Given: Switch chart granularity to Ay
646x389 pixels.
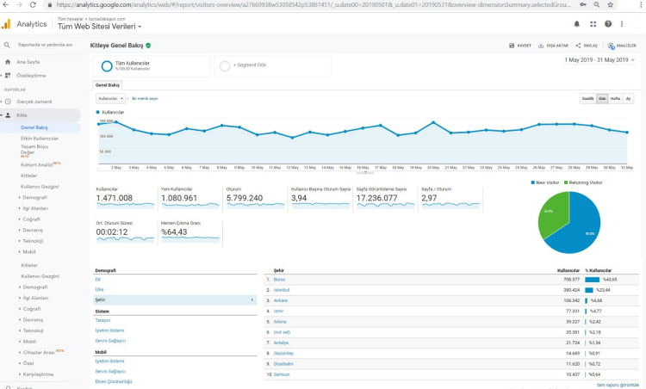Looking at the screenshot, I should pos(628,99).
